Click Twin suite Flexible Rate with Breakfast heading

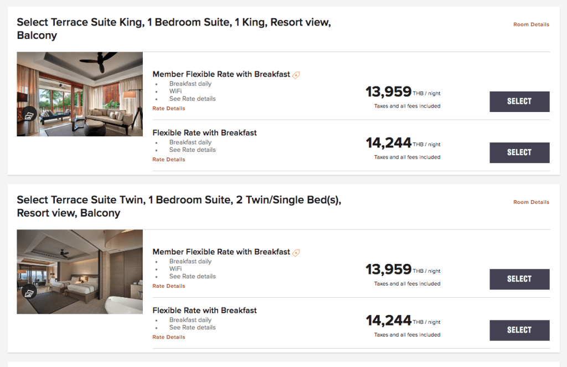click(204, 310)
